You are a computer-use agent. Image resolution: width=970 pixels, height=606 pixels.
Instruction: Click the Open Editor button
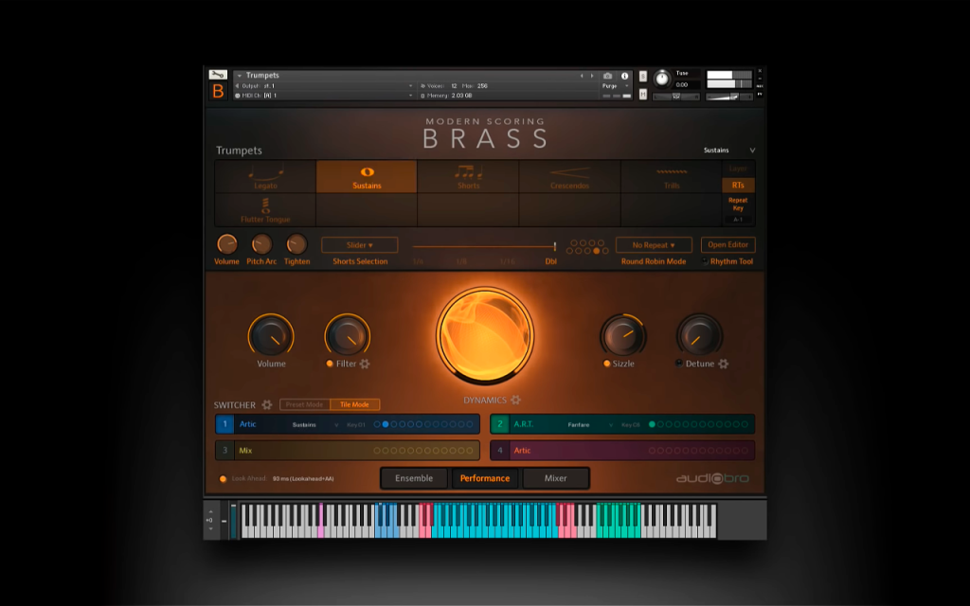[728, 245]
